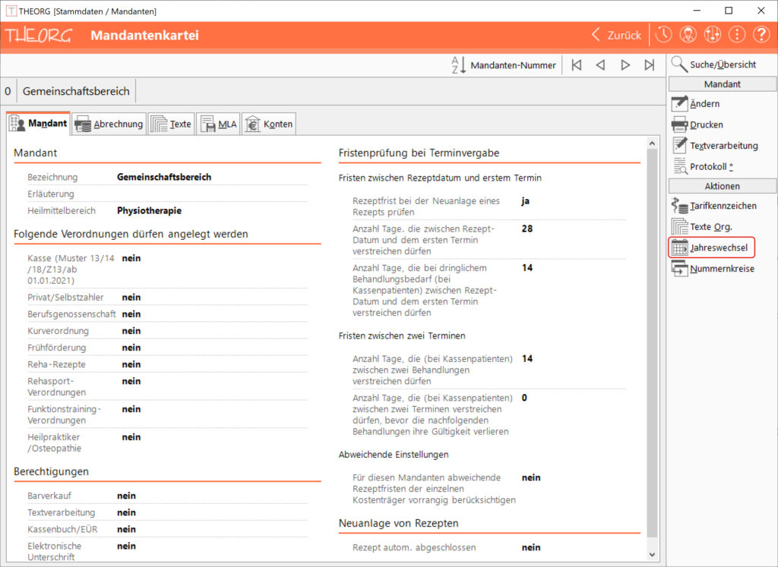This screenshot has width=778, height=567.
Task: Switch to the Konten tab
Action: (269, 124)
